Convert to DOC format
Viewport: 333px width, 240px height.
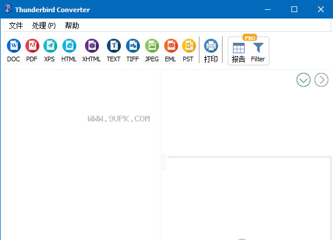[14, 50]
